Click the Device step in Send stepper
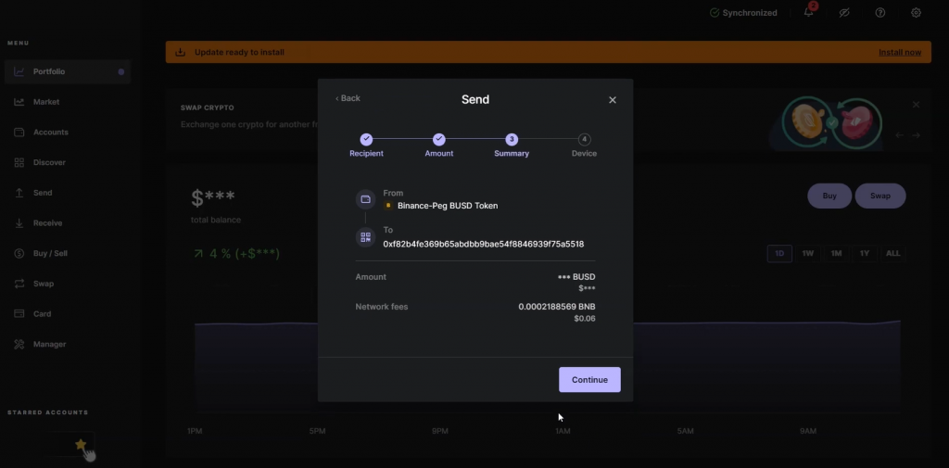The width and height of the screenshot is (949, 468). [584, 145]
